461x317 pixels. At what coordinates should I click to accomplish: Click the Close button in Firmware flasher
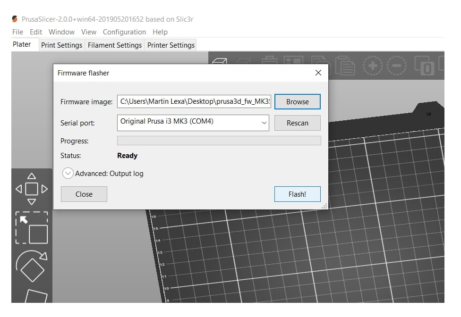click(84, 194)
